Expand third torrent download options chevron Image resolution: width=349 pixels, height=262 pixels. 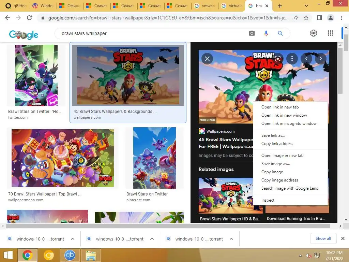pos(231,239)
